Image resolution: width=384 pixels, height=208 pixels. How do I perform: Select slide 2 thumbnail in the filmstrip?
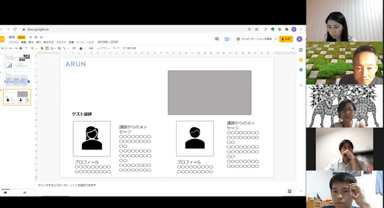17,79
